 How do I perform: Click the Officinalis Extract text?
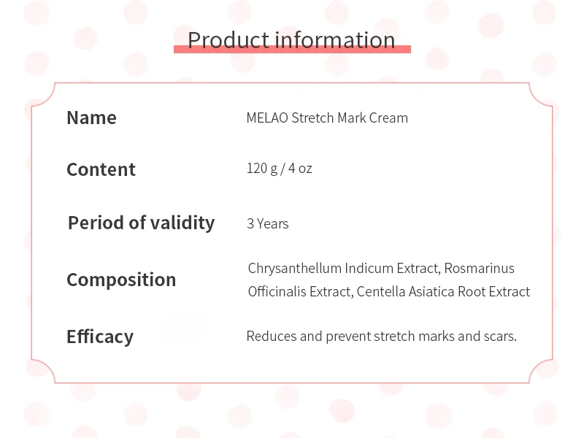pyautogui.click(x=299, y=292)
